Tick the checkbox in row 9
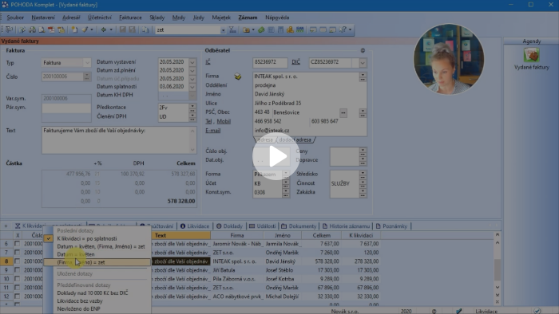This screenshot has width=559, height=314. pyautogui.click(x=17, y=270)
